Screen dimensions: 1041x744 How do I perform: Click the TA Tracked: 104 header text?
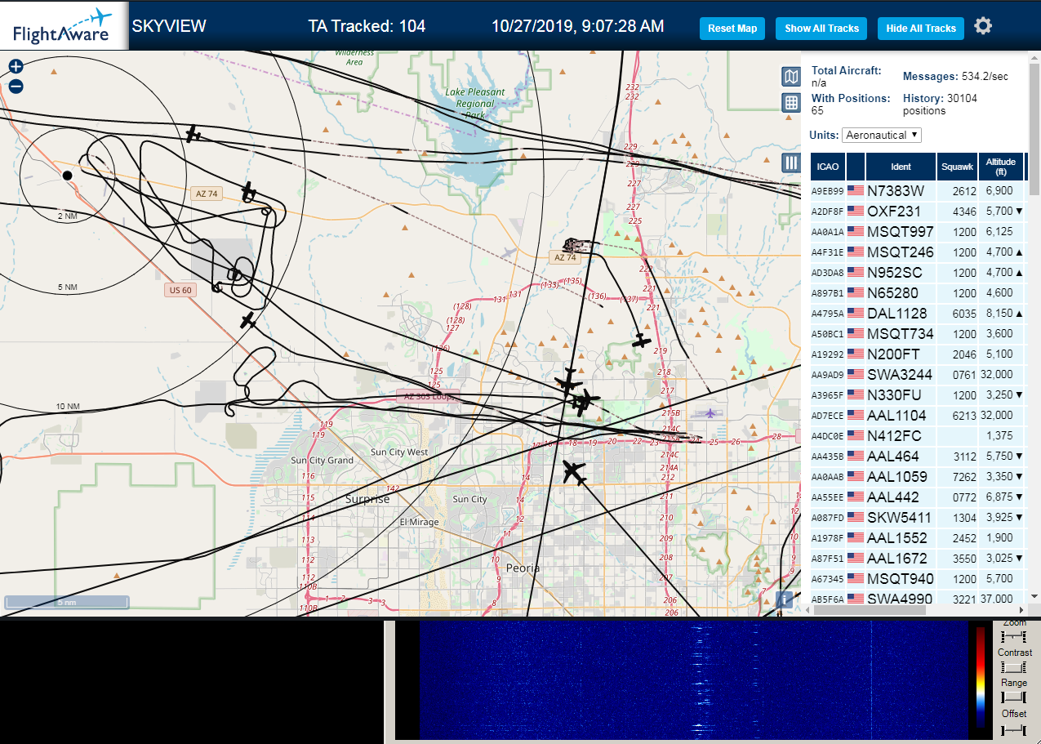coord(367,26)
